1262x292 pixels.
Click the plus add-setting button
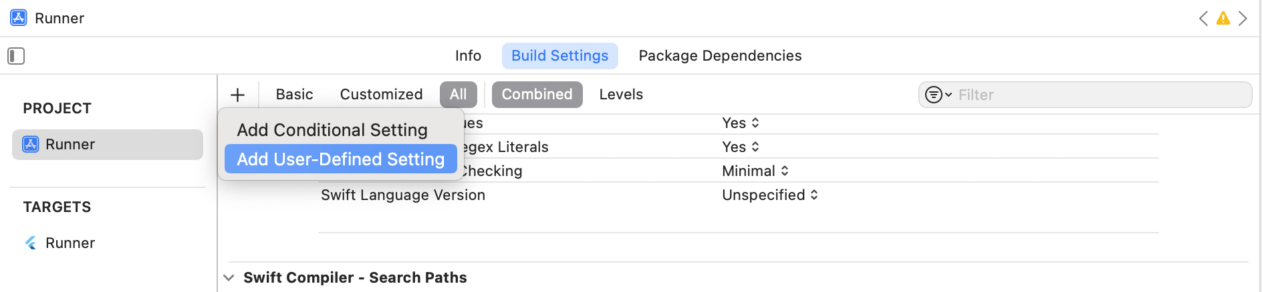(x=237, y=95)
